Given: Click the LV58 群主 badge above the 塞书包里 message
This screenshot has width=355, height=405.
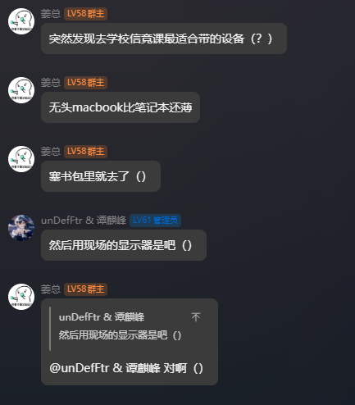Looking at the screenshot, I should [85, 152].
